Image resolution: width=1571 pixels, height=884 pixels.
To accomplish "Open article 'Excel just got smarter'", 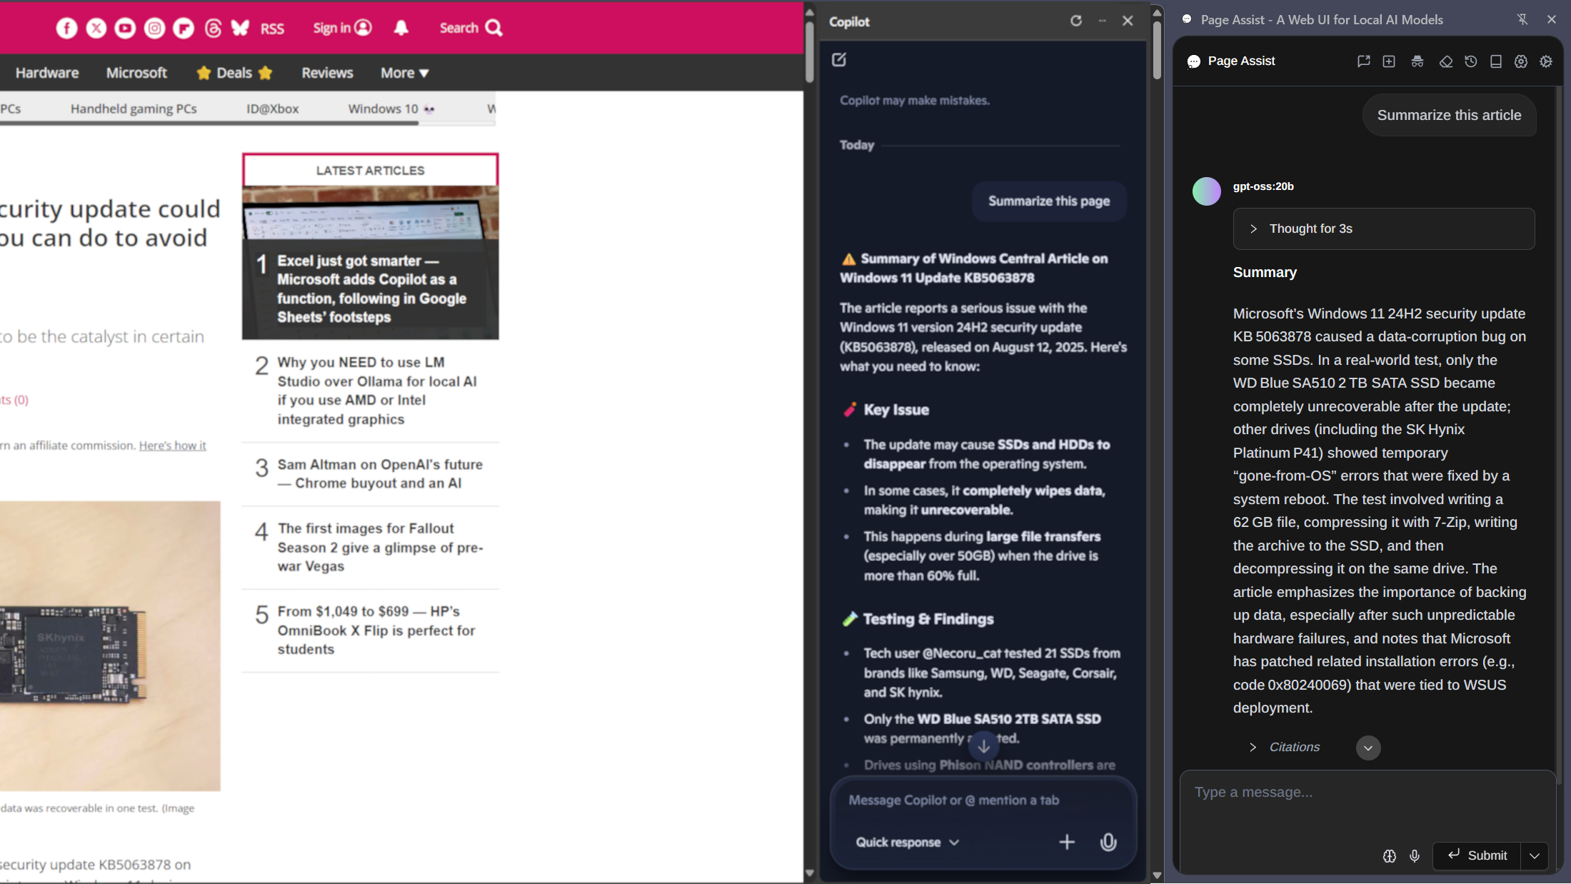I will point(371,289).
